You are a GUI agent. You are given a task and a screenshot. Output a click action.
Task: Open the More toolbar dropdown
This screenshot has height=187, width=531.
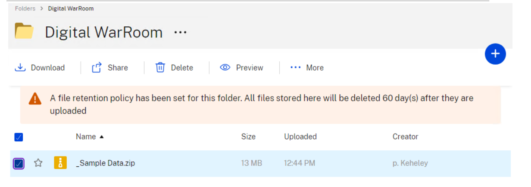[x=307, y=68]
